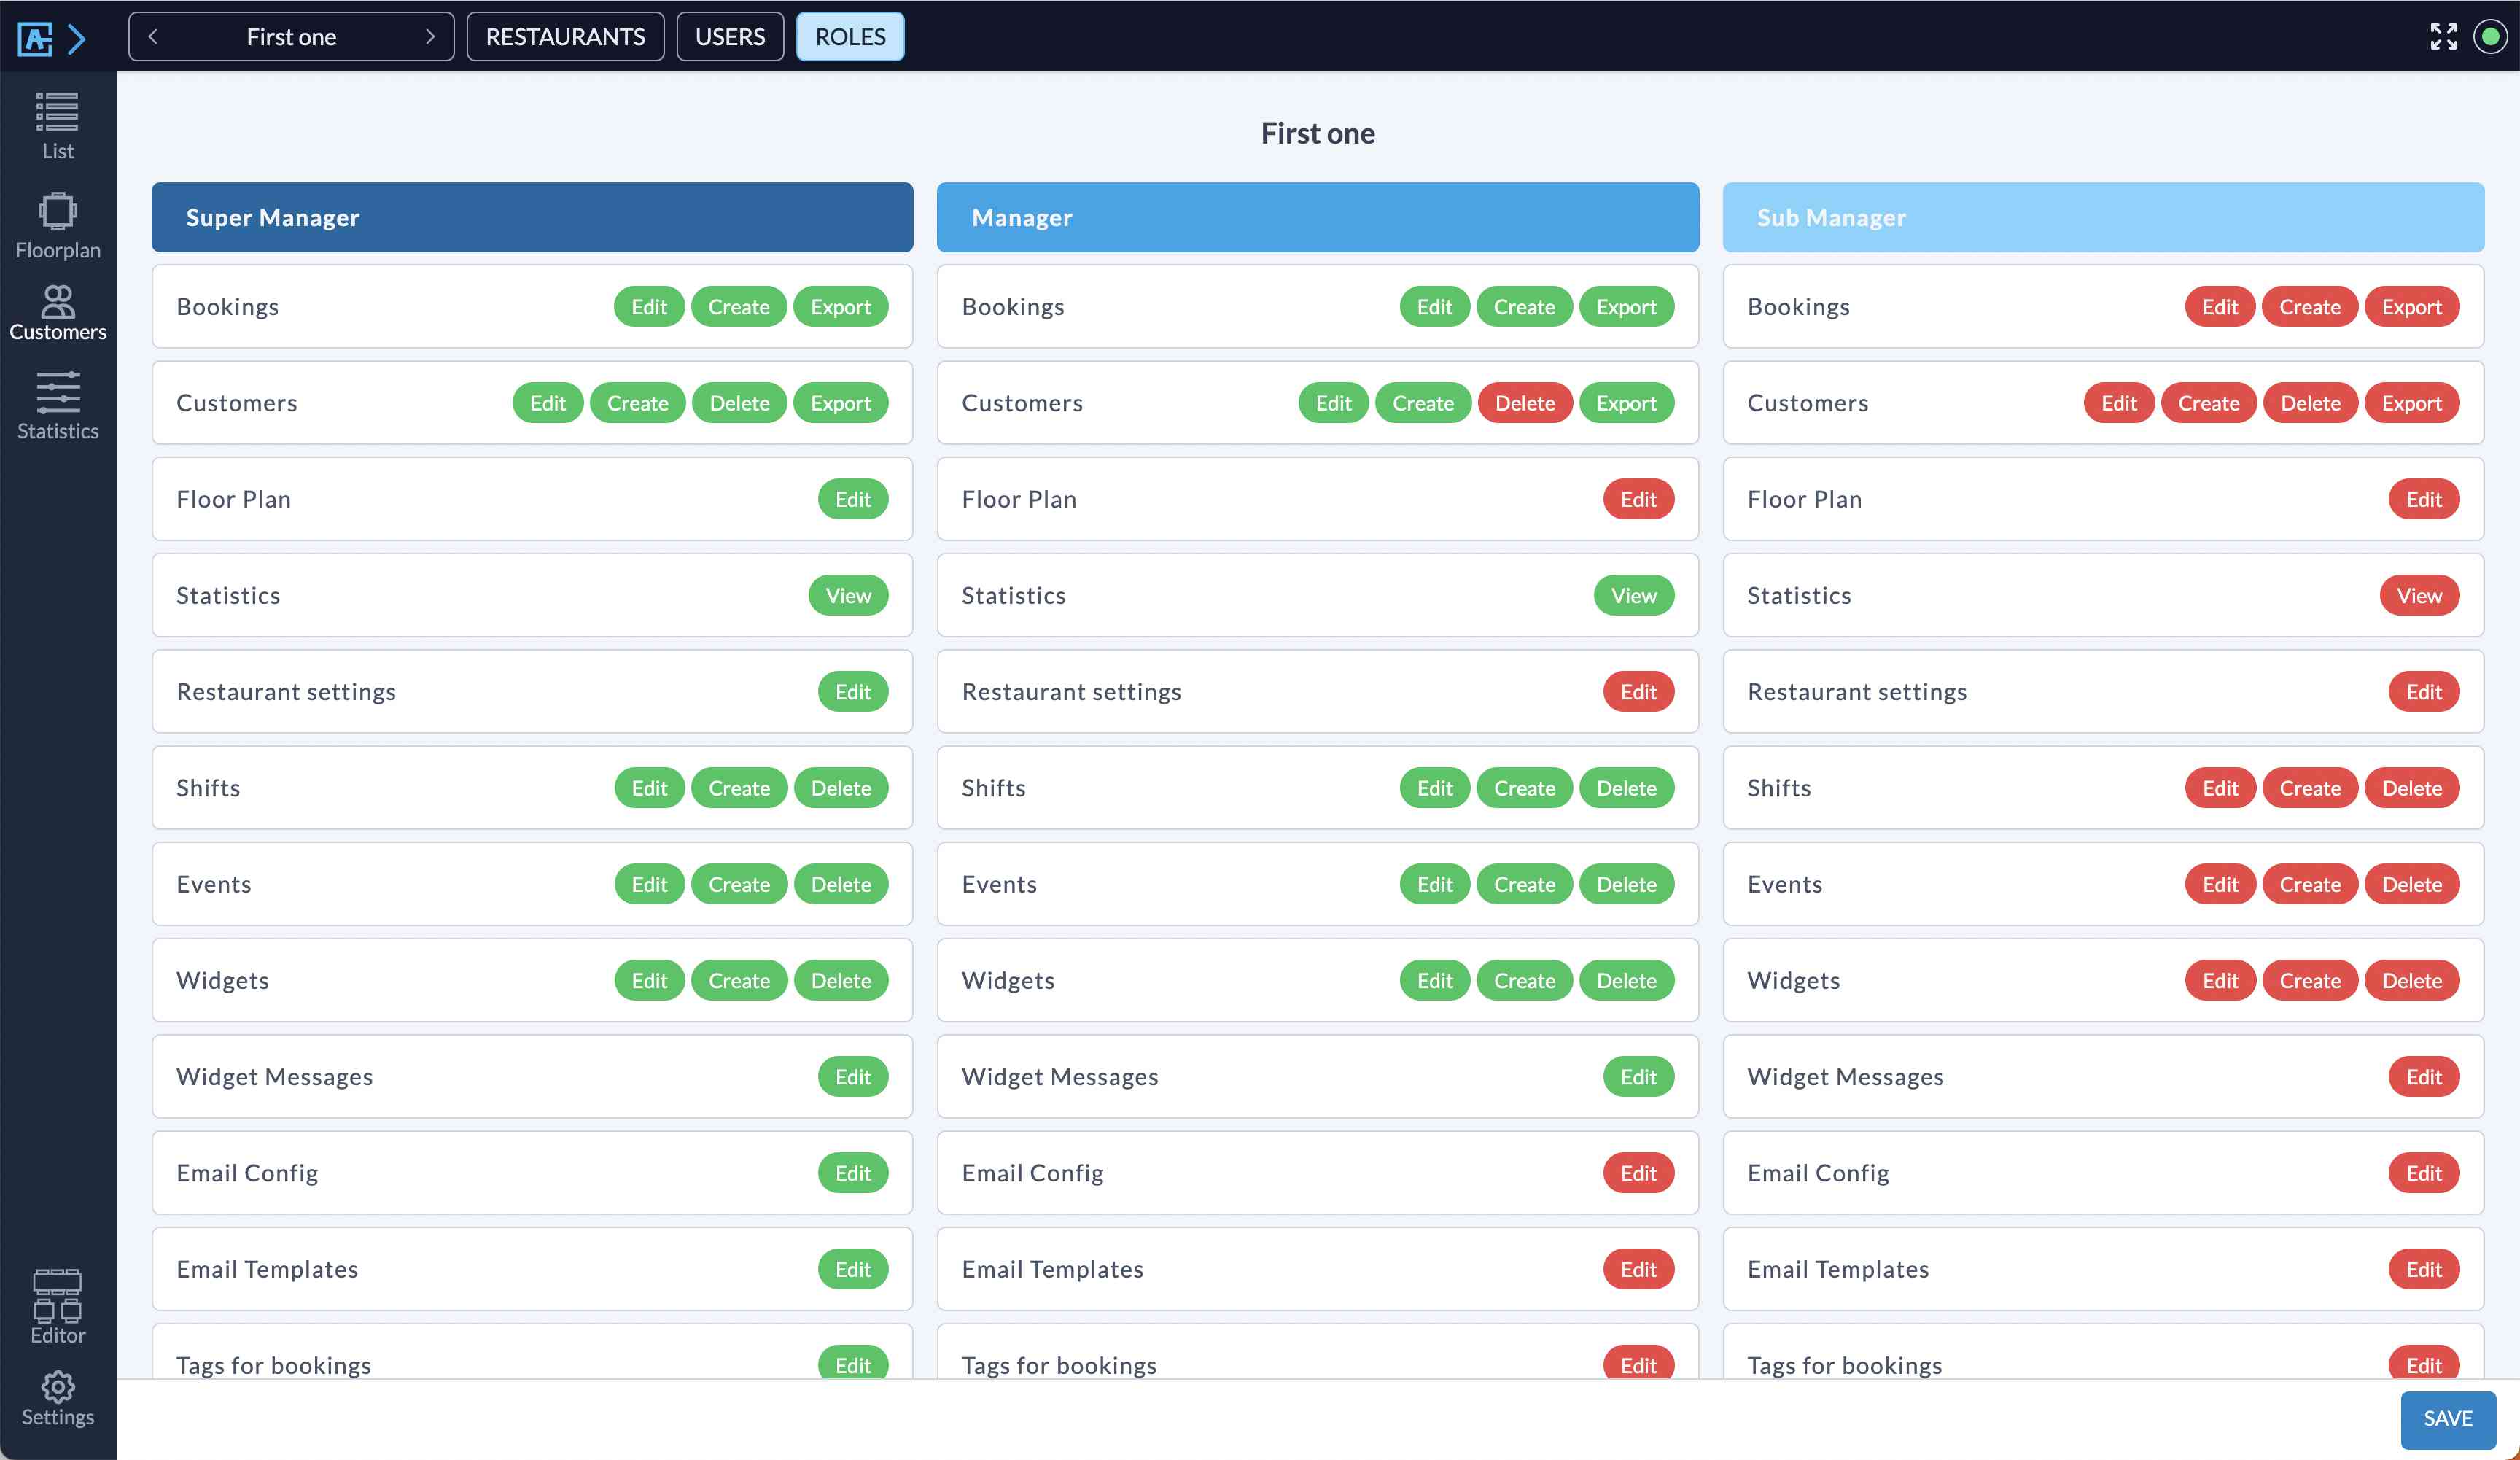Click the 'First one' restaurant selector label
This screenshot has height=1460, width=2520.
291,37
